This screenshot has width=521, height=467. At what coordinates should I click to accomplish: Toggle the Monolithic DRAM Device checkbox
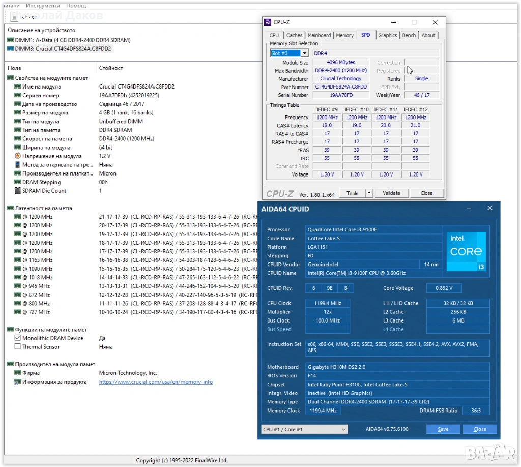pyautogui.click(x=18, y=338)
